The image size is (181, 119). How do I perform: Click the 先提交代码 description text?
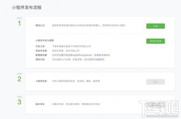(x=76, y=104)
